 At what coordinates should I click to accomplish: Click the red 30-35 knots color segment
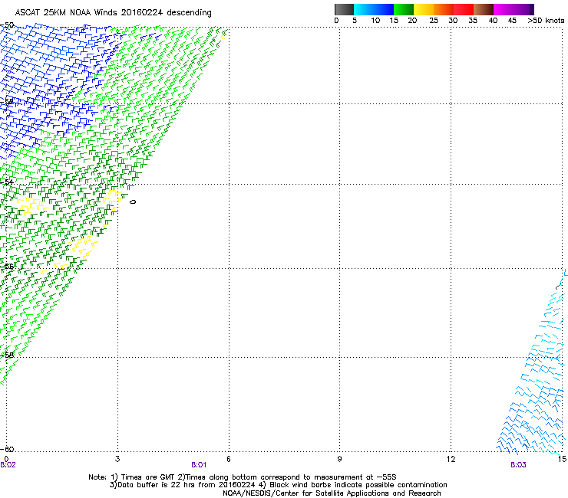(x=464, y=9)
